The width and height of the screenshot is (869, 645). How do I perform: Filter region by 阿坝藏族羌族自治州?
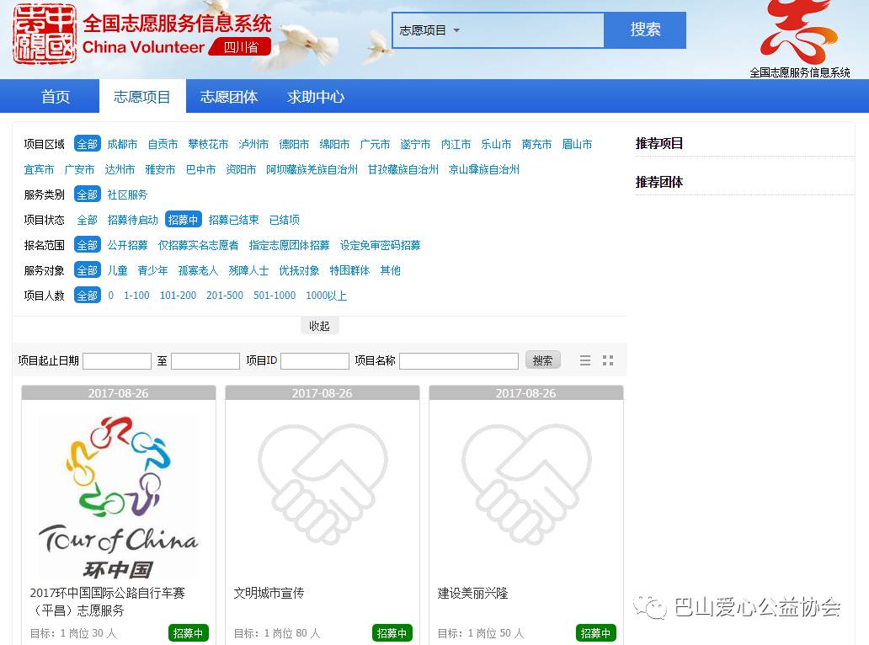[x=312, y=169]
